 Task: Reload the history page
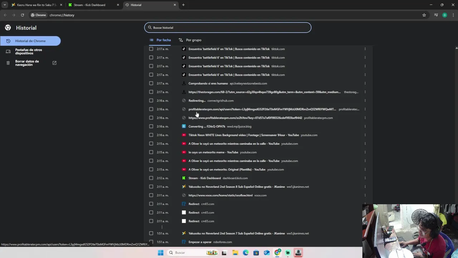[x=22, y=15]
